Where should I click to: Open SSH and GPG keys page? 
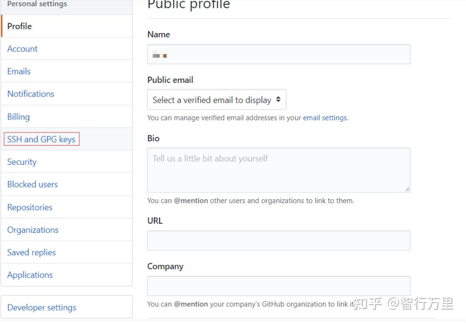click(x=41, y=139)
